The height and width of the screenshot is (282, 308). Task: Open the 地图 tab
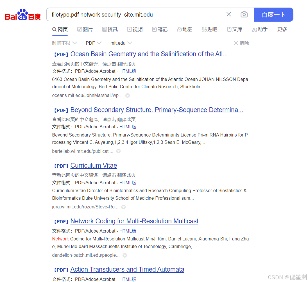pos(185,29)
